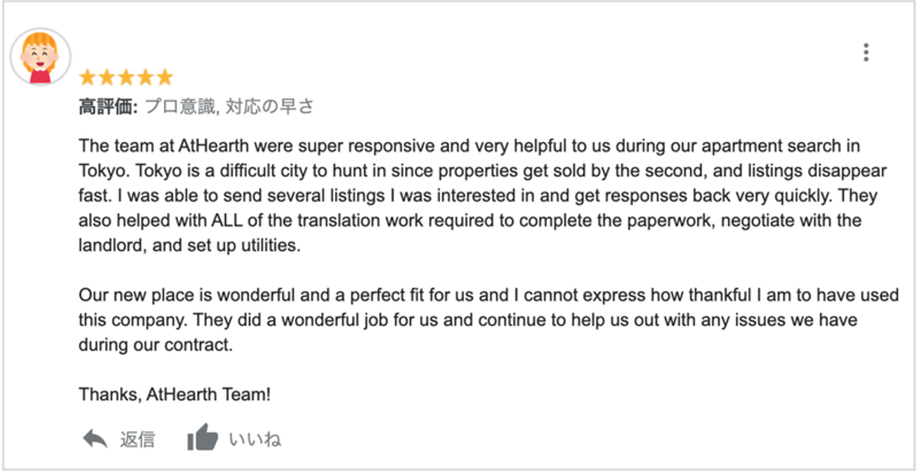Click the reply arrow icon
Viewport: 919px width, 474px height.
pos(96,439)
